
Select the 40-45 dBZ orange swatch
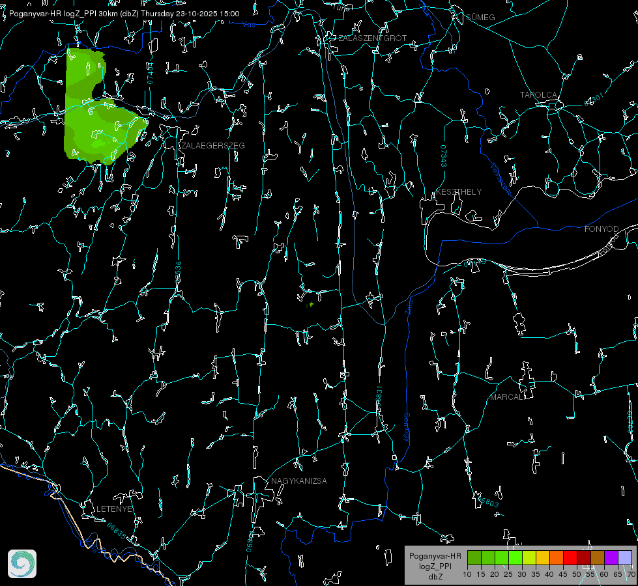click(557, 557)
